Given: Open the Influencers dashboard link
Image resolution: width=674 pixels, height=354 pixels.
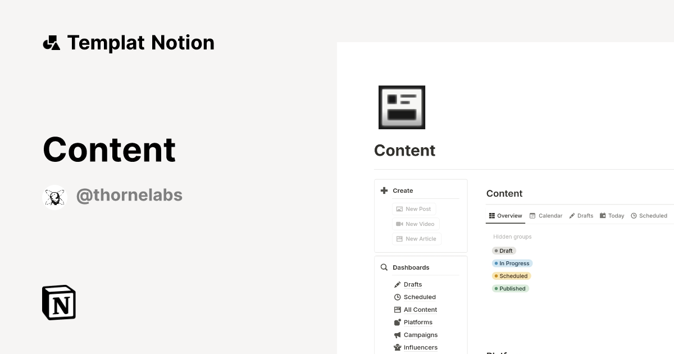Looking at the screenshot, I should tap(420, 347).
